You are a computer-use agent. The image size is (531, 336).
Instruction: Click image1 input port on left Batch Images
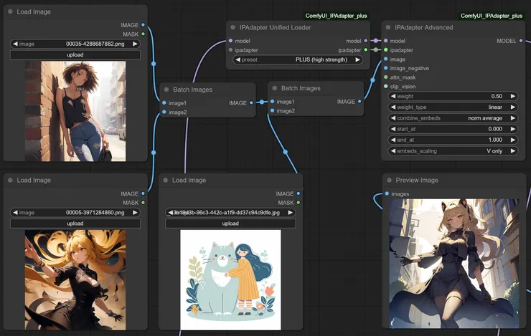(x=164, y=102)
